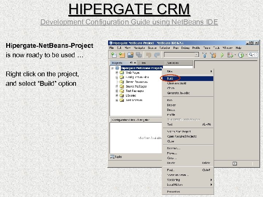Collapse the Hipergate-NetBeans-Project root node

(x=112, y=68)
